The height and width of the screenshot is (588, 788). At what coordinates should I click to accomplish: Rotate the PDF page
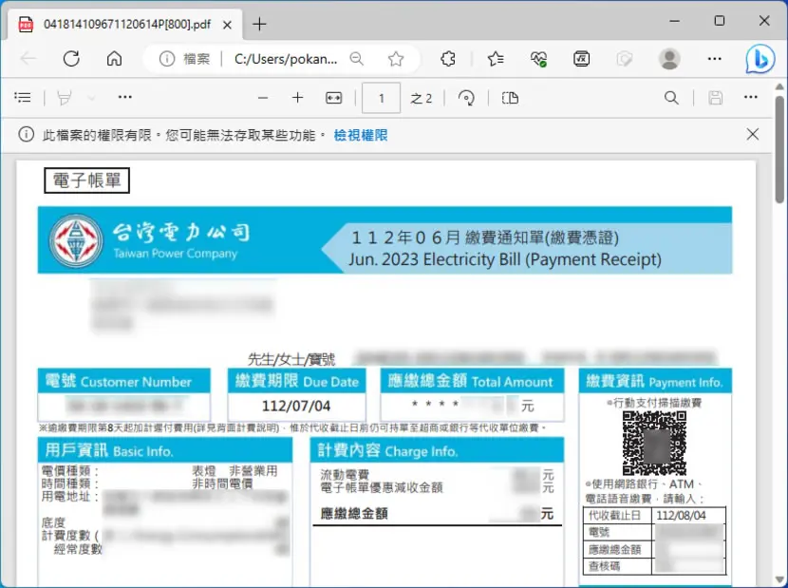pos(466,98)
